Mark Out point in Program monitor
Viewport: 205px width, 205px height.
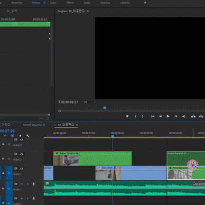143,116
